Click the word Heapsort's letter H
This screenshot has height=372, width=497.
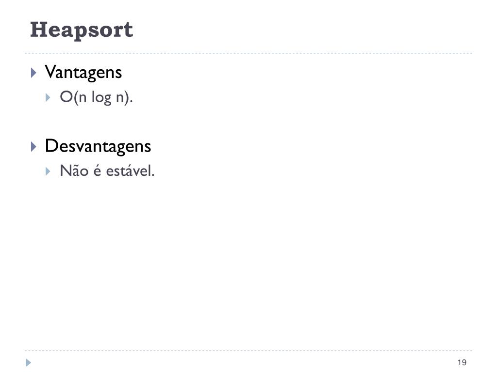pos(38,30)
